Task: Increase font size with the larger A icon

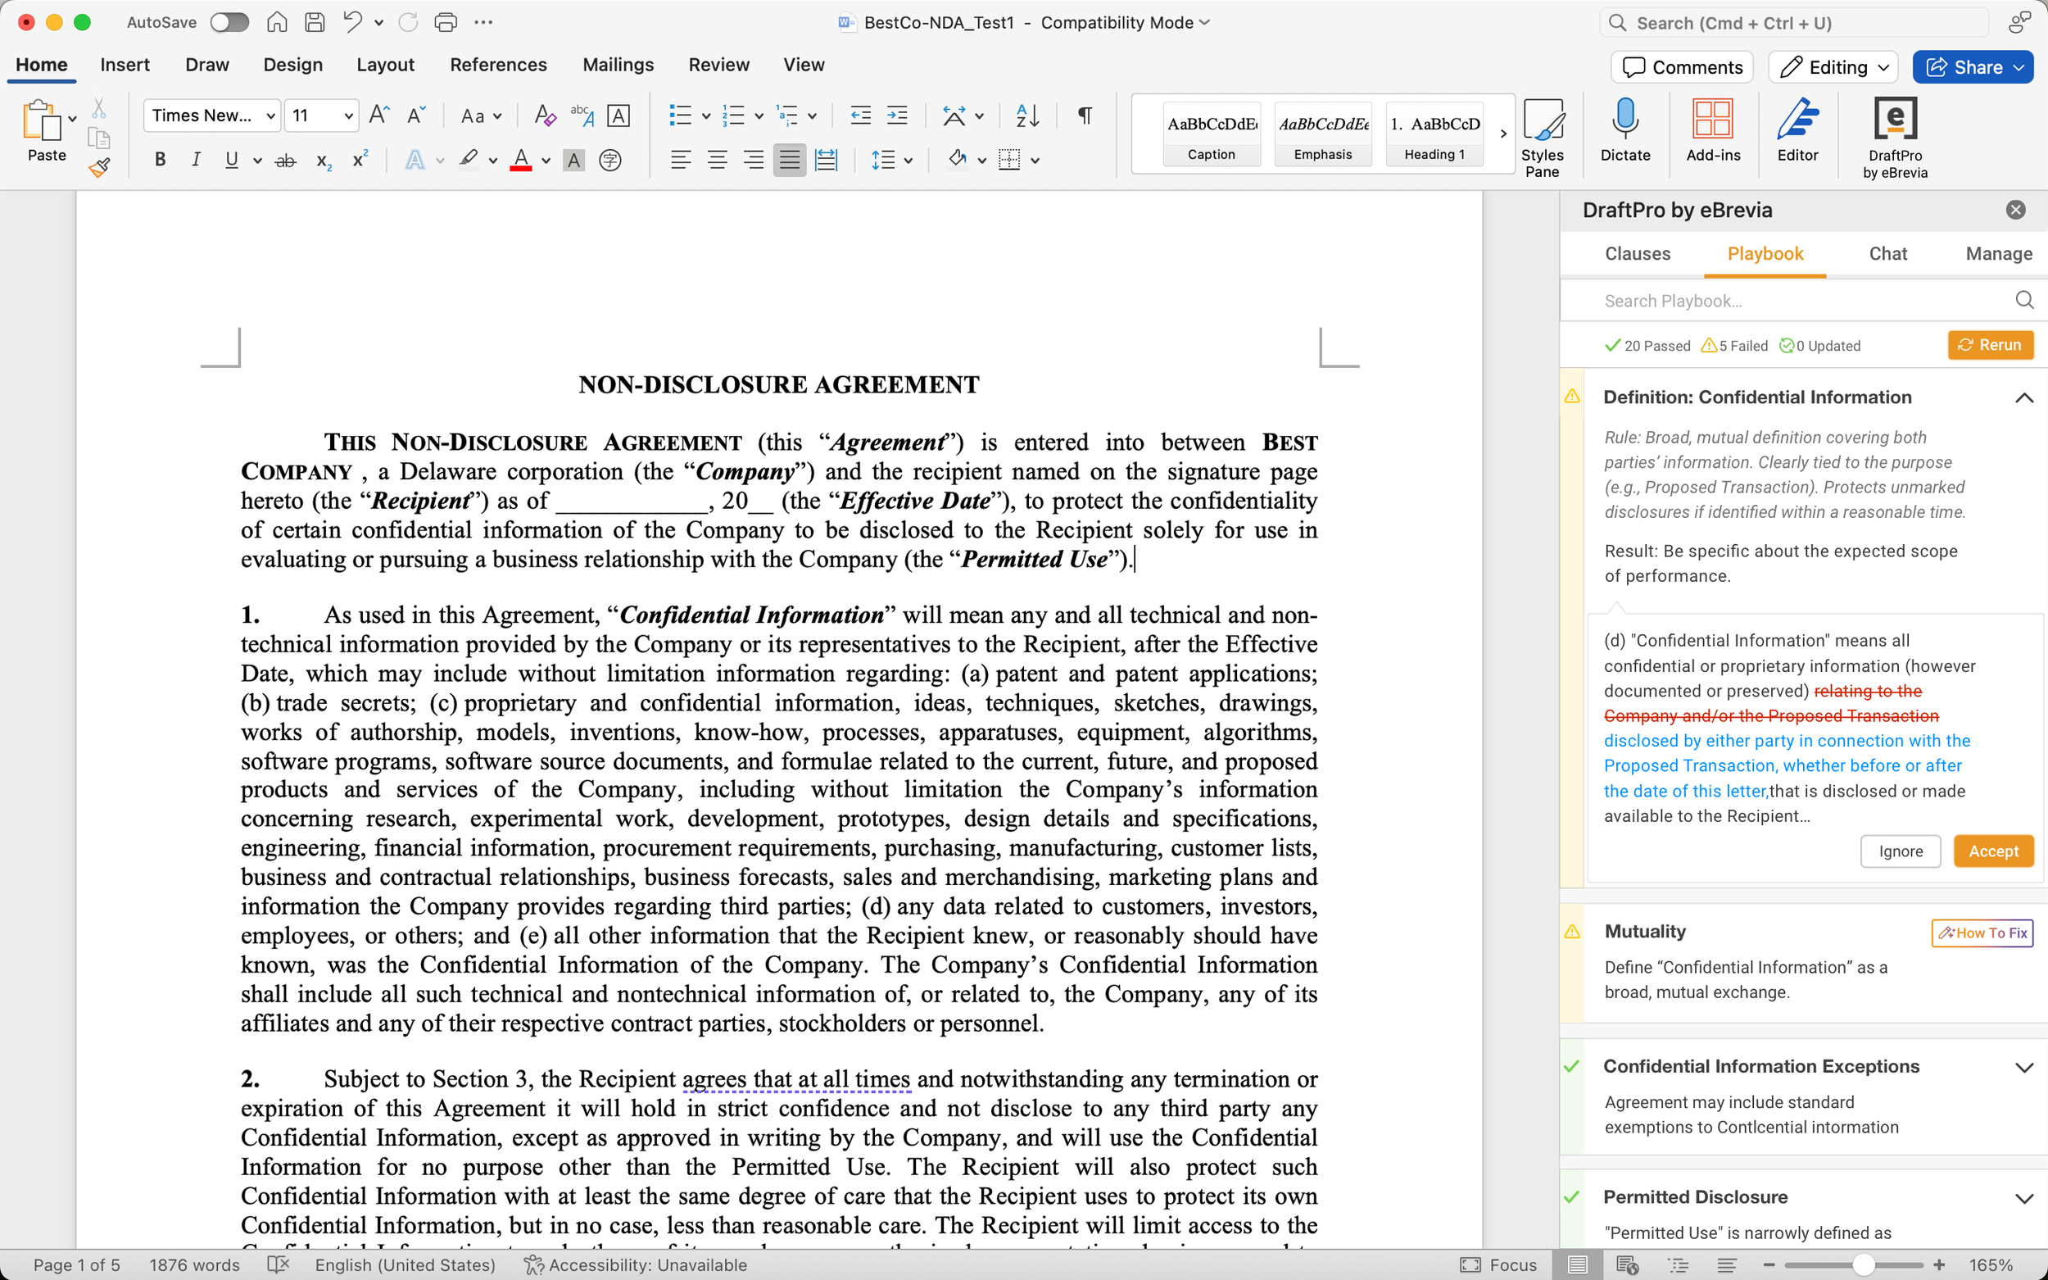Action: (x=379, y=115)
